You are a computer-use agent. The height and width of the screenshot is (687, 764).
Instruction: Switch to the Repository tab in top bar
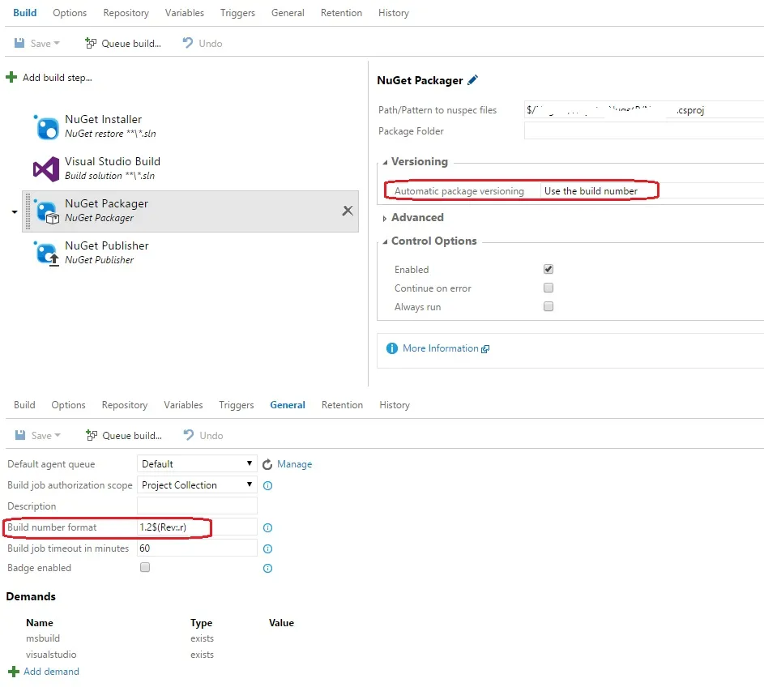(x=126, y=13)
